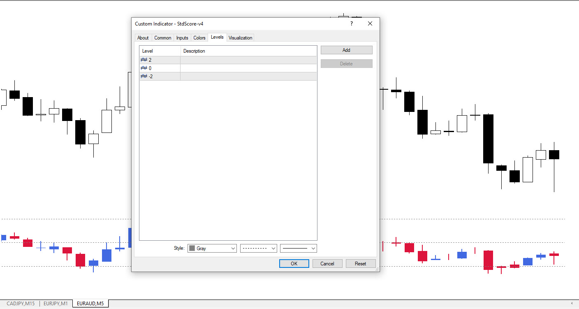Click the Description cell for level 0

(249, 68)
